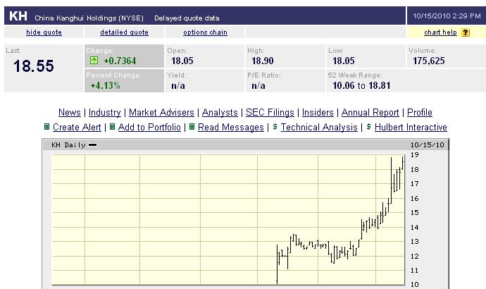Click the change value +0.7364
The height and width of the screenshot is (289, 486).
click(x=120, y=61)
